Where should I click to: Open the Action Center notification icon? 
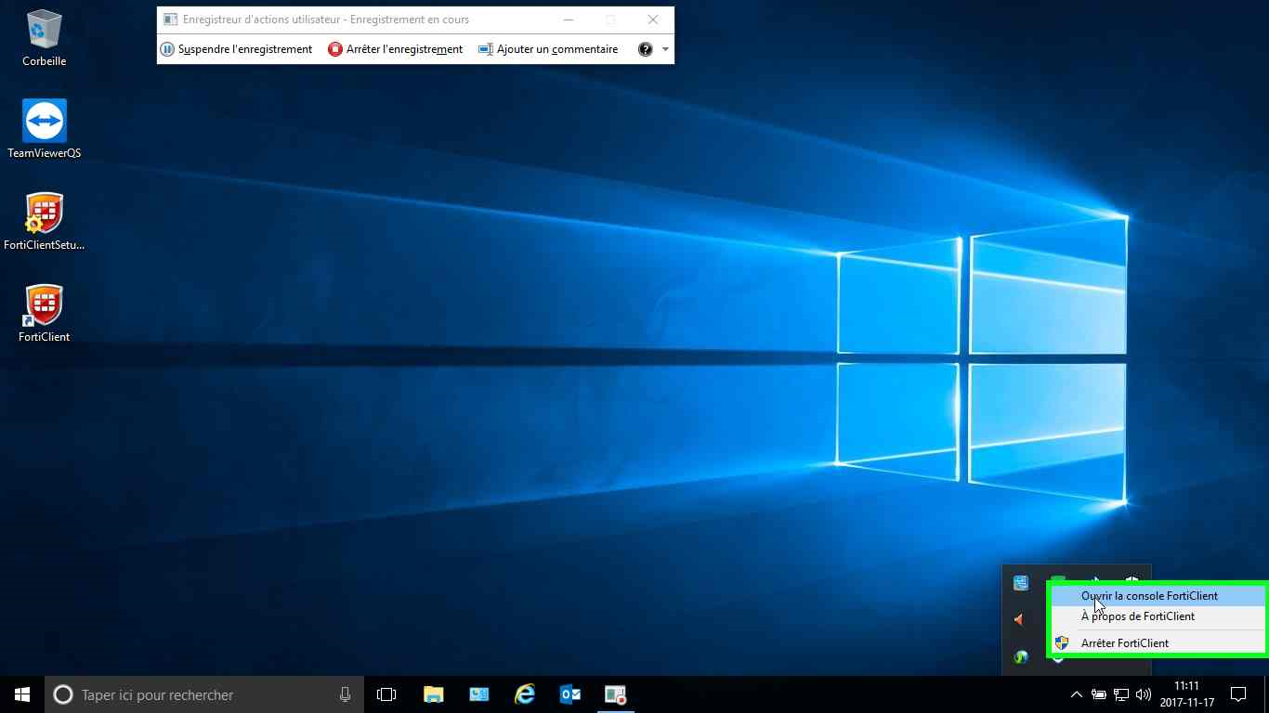[1238, 694]
